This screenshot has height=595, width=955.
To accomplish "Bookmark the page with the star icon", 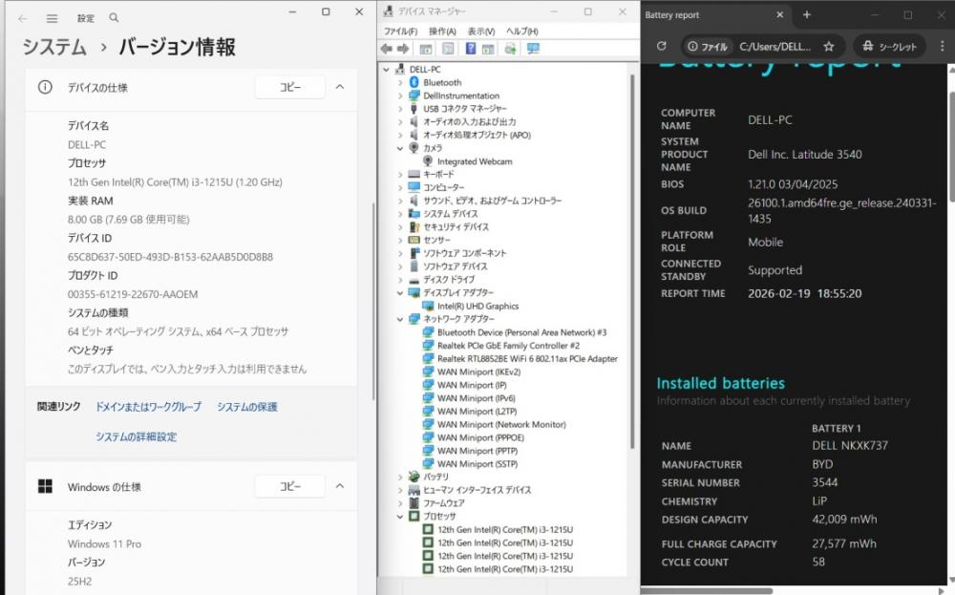I will coord(828,46).
